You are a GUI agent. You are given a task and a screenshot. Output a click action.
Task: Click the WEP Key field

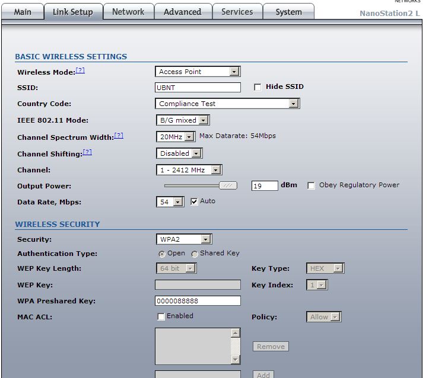click(198, 284)
